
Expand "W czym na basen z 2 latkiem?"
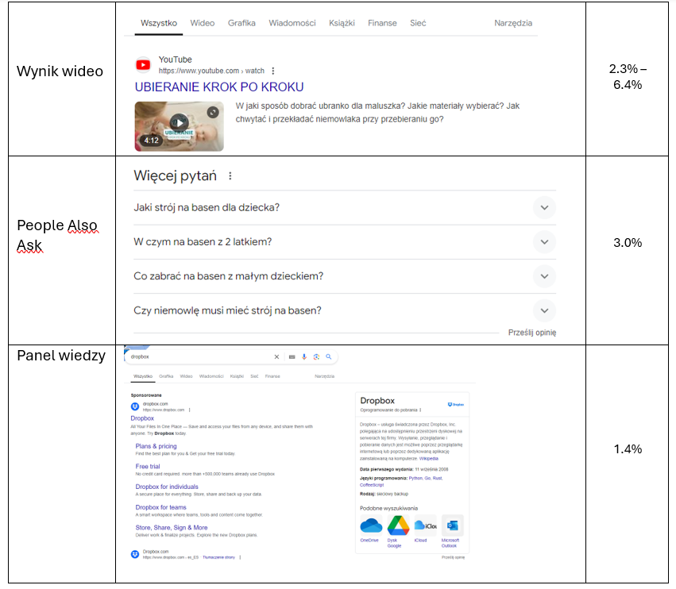click(544, 242)
